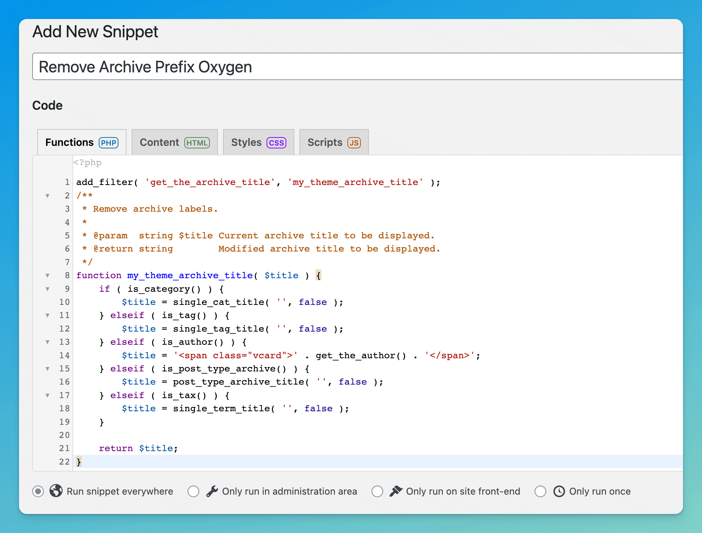Click the clock icon for Only run once
The width and height of the screenshot is (702, 533).
(x=559, y=491)
